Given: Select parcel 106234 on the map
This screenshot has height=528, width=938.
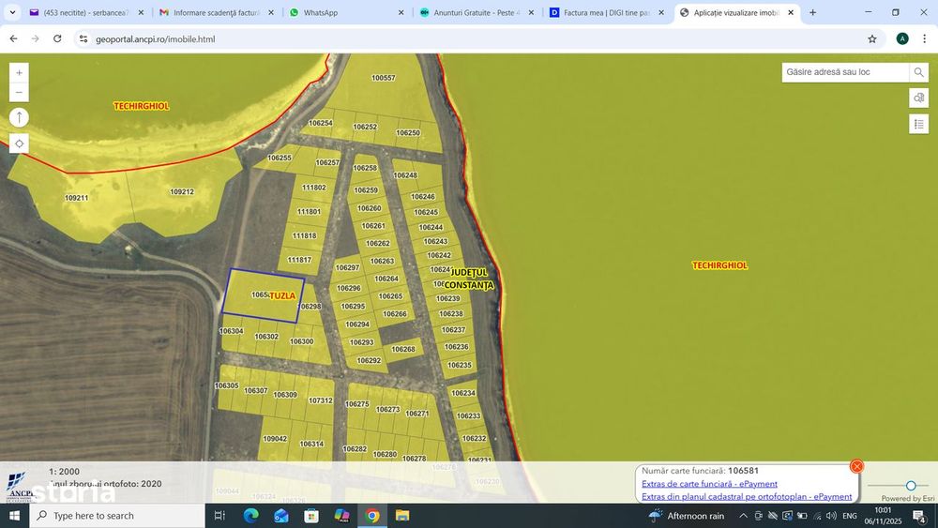Looking at the screenshot, I should coord(463,393).
